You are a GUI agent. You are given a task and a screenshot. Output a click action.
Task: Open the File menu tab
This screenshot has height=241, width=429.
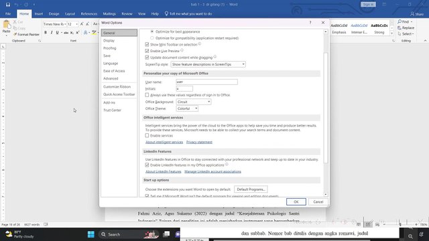[8, 13]
